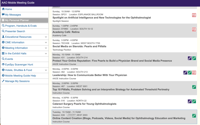
Task: Click the magnifier icon beside Program, Handouts & Evals
Action: pyautogui.click(x=3, y=26)
